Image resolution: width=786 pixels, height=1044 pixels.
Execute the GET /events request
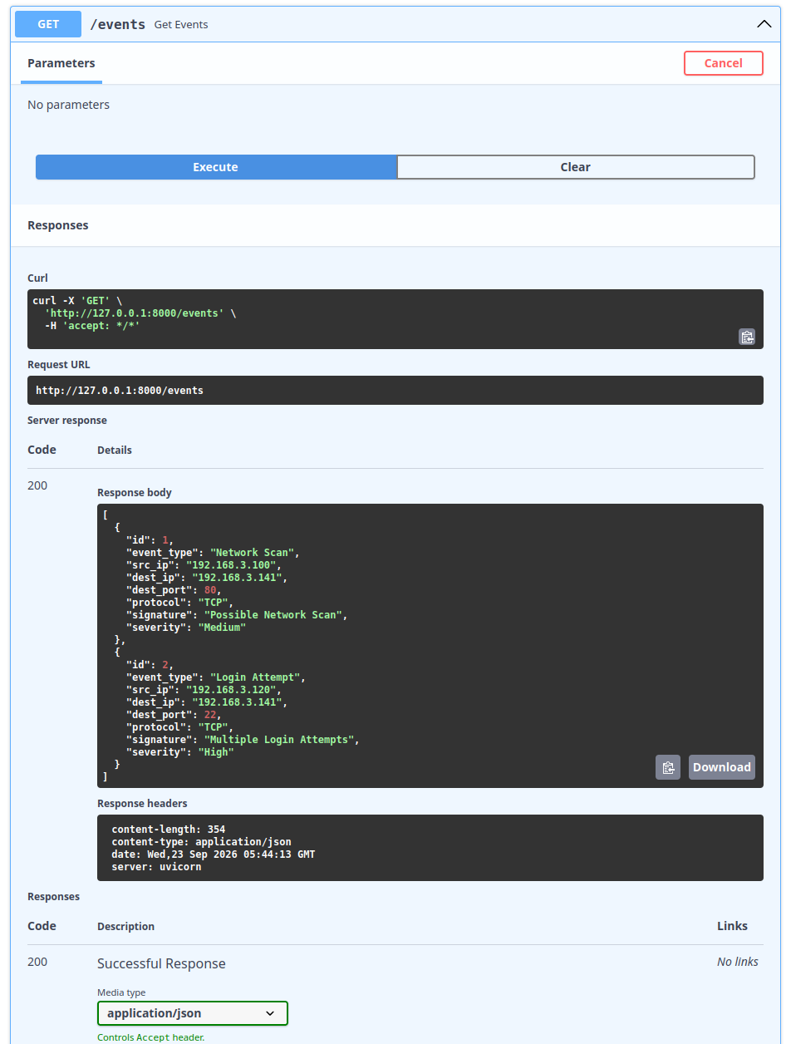point(216,167)
